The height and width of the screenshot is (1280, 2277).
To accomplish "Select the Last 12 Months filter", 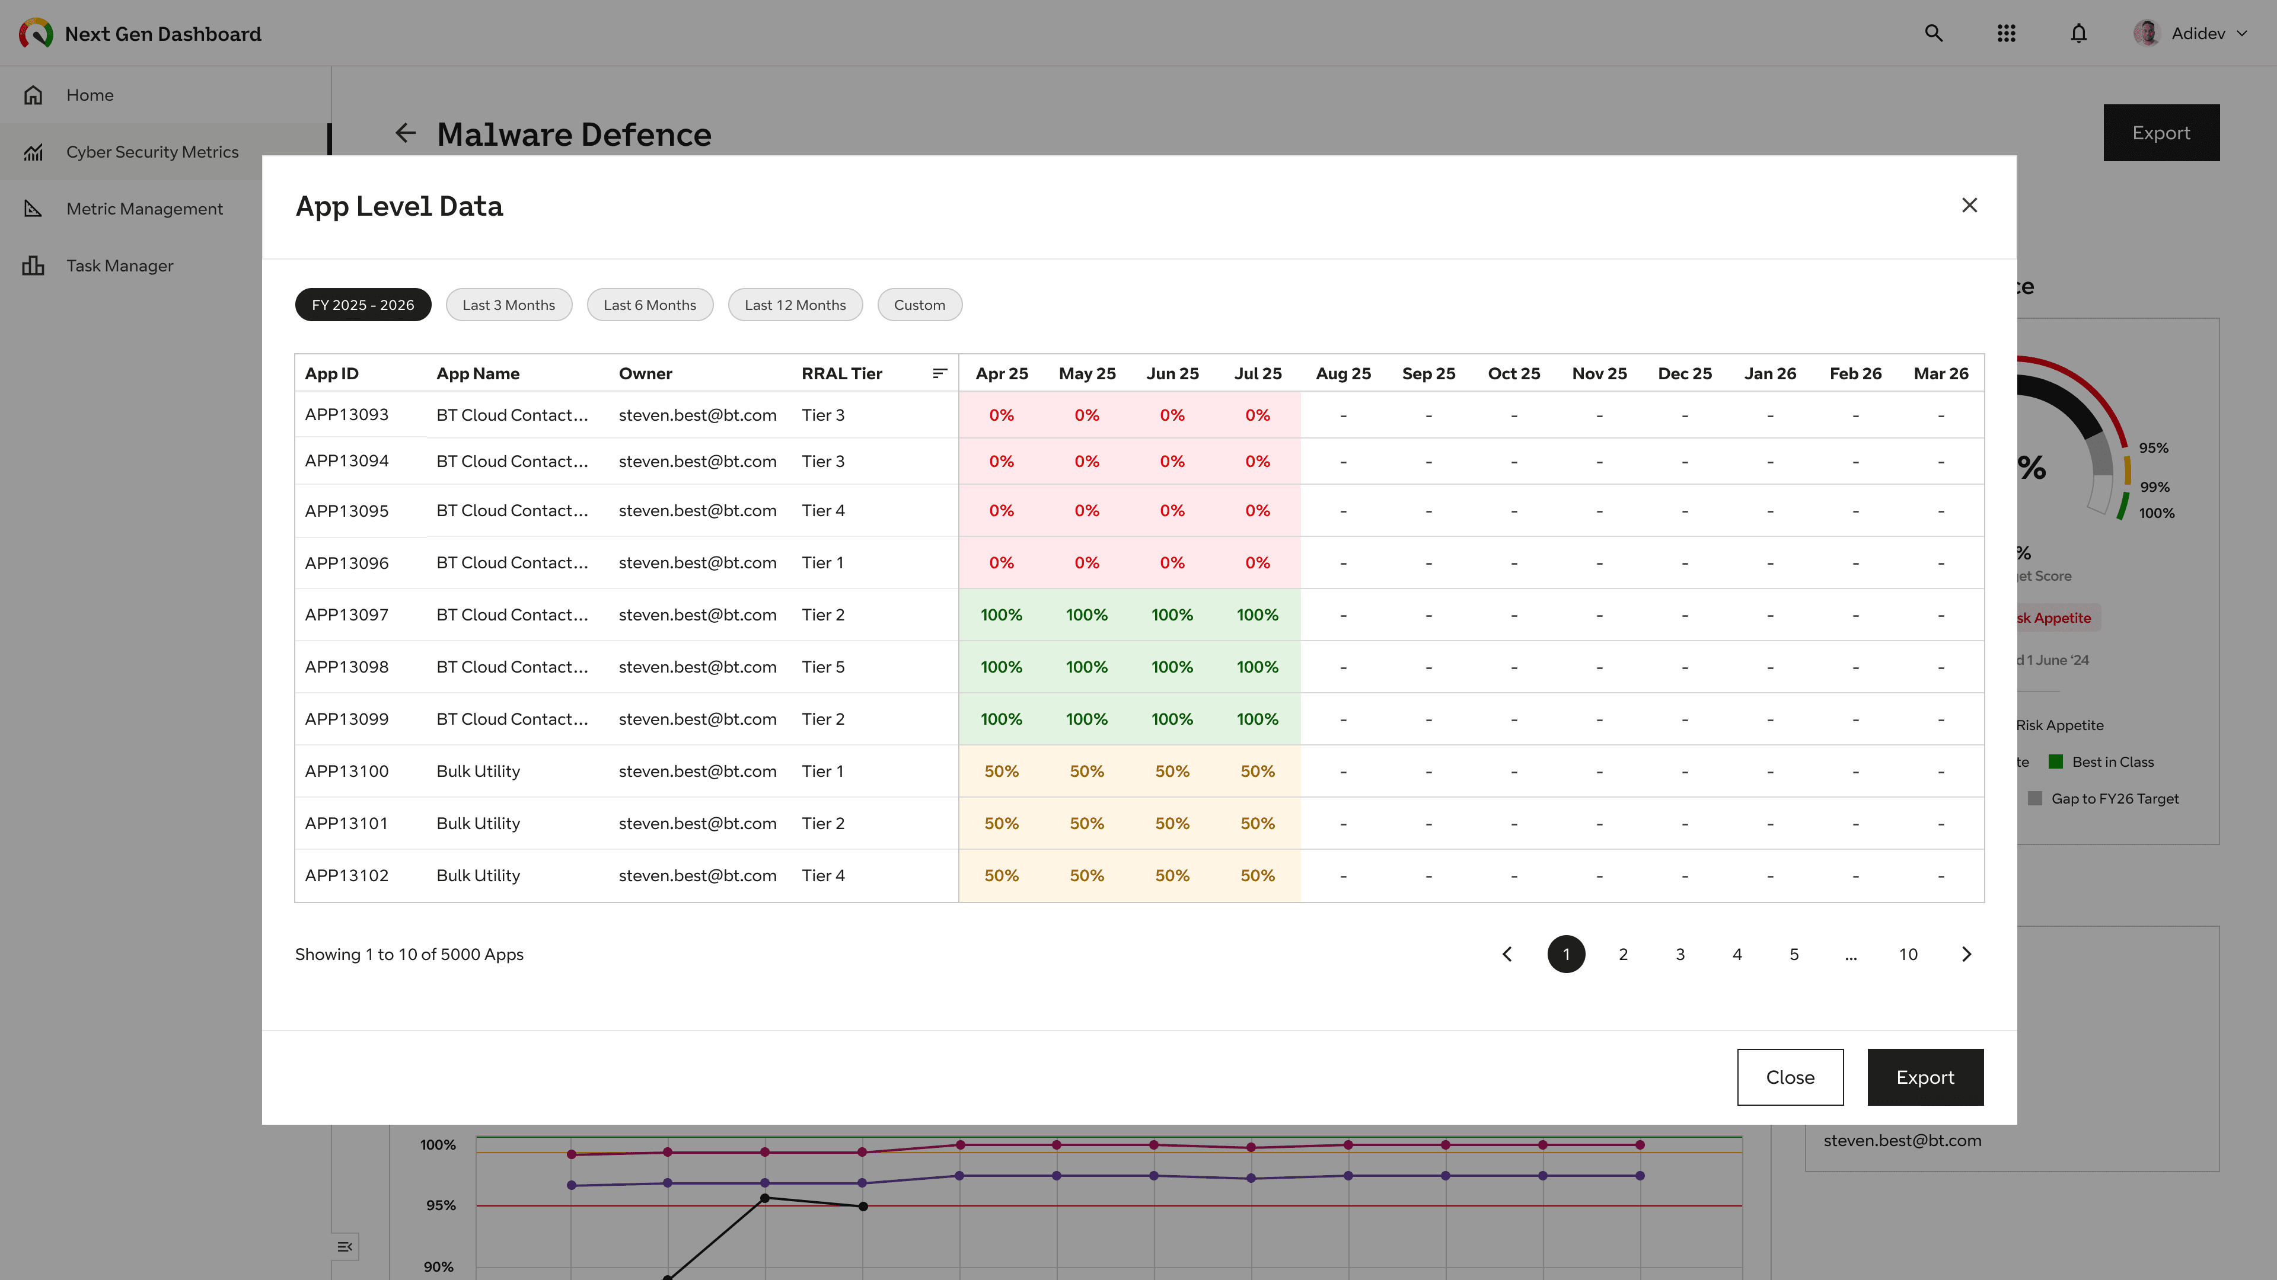I will [795, 305].
